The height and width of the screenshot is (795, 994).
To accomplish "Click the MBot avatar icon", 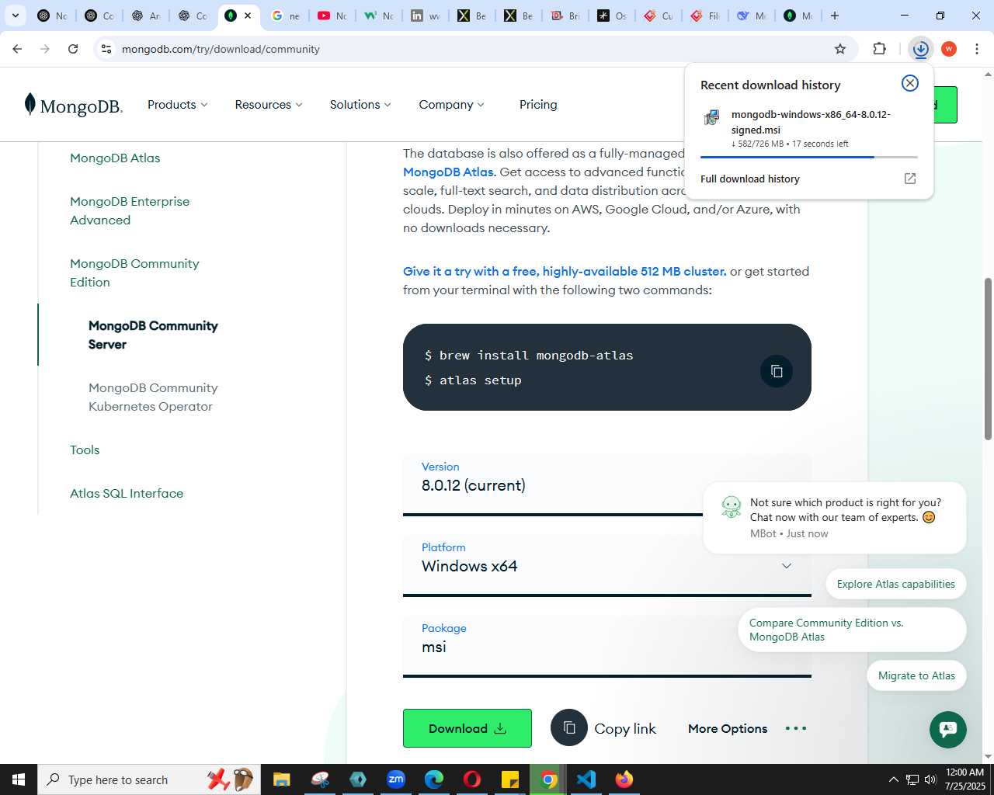I will click(x=731, y=507).
